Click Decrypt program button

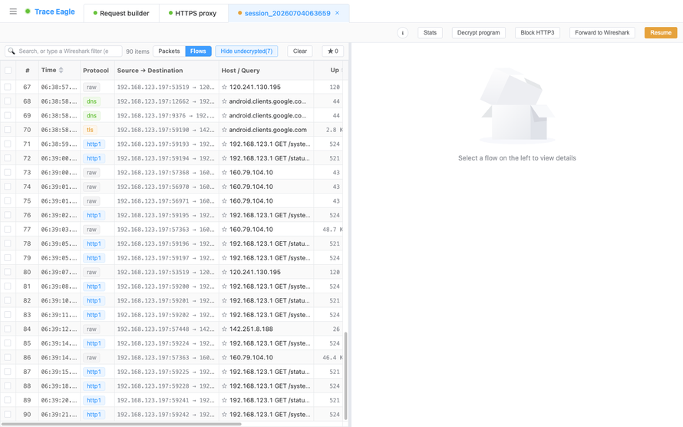[x=478, y=33]
